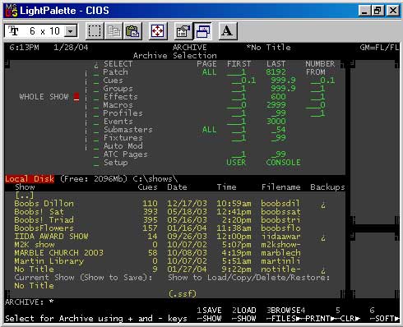Toggle the Profiles selection field

tap(96, 113)
